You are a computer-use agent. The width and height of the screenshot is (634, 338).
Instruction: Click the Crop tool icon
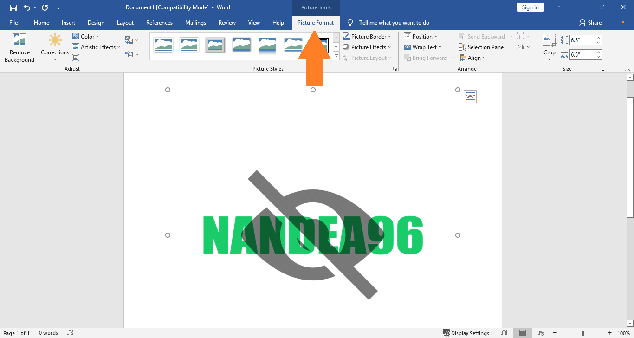[550, 40]
